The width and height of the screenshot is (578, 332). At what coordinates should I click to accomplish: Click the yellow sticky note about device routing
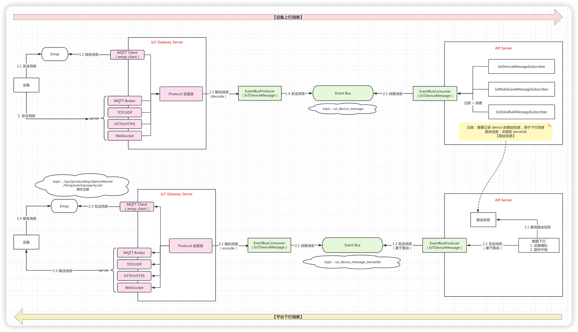[x=505, y=132]
